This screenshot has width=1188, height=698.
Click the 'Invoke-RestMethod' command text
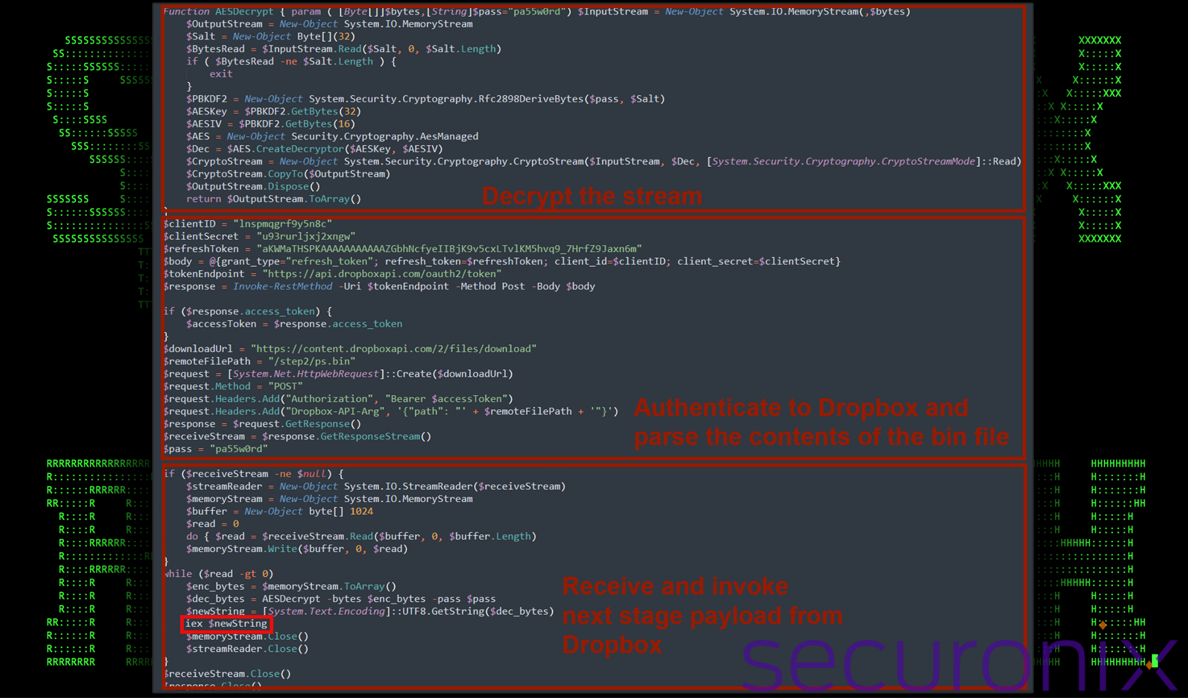click(282, 286)
